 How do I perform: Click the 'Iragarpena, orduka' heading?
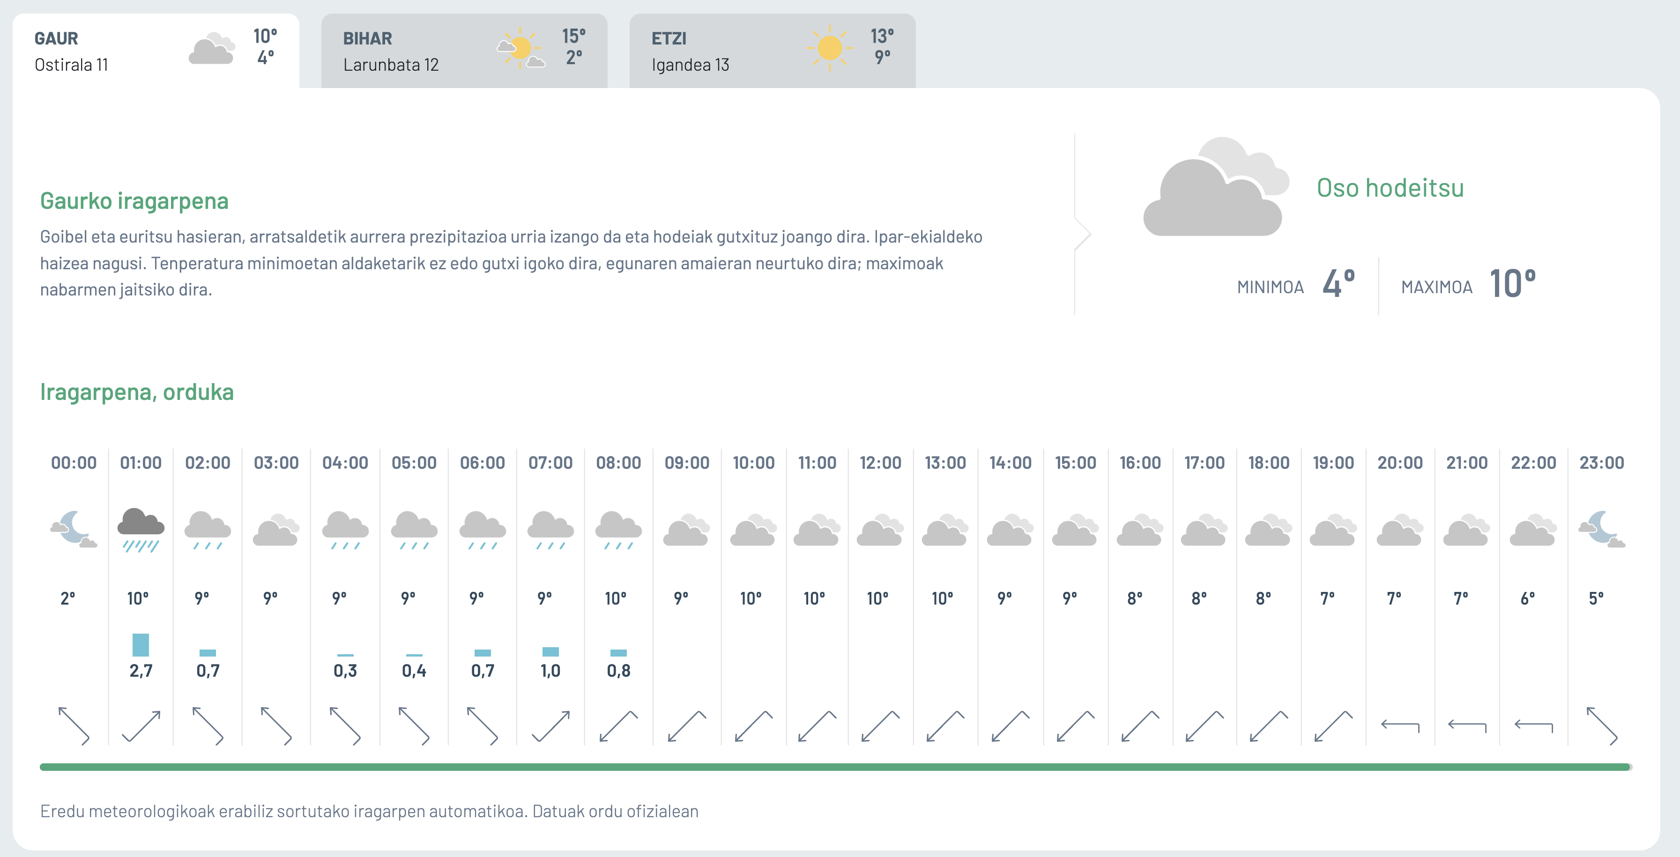tap(137, 392)
